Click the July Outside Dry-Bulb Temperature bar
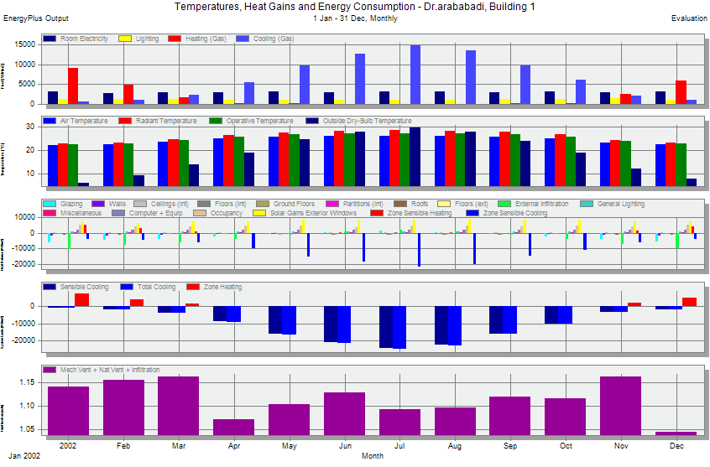The width and height of the screenshot is (710, 467). 415,157
